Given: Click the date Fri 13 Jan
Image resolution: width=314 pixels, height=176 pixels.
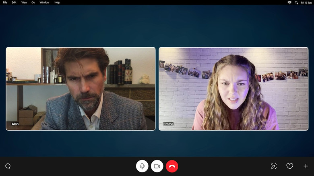Looking at the screenshot, I should point(306,2).
